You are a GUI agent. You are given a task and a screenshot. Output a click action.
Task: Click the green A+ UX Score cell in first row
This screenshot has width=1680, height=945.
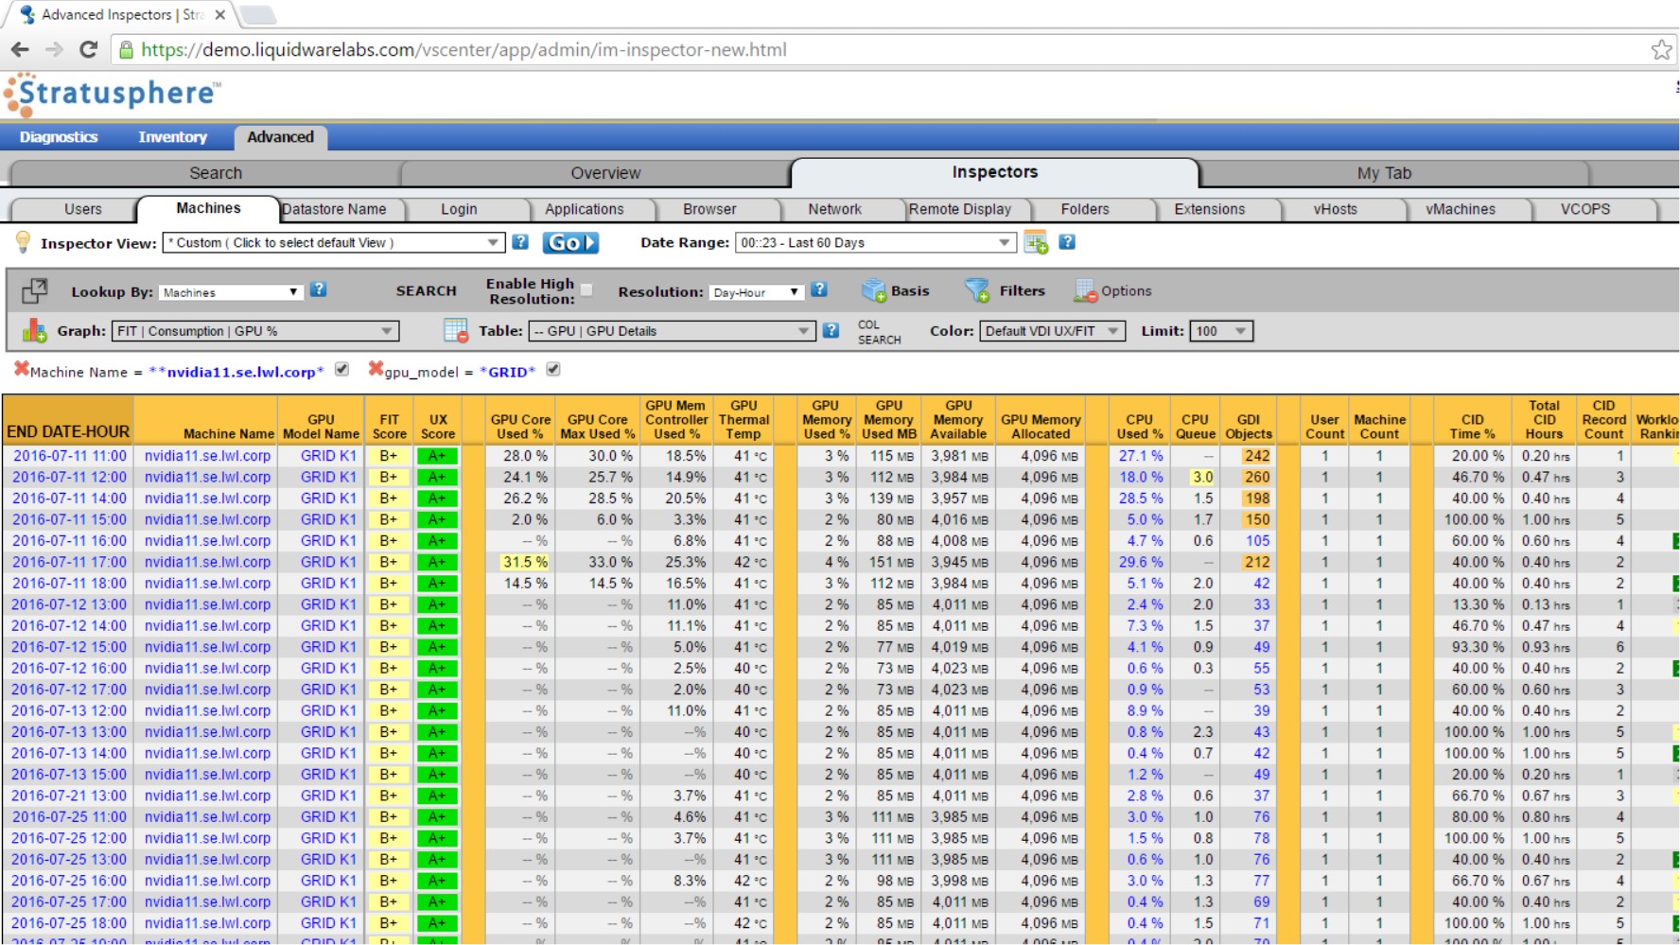[x=437, y=456]
